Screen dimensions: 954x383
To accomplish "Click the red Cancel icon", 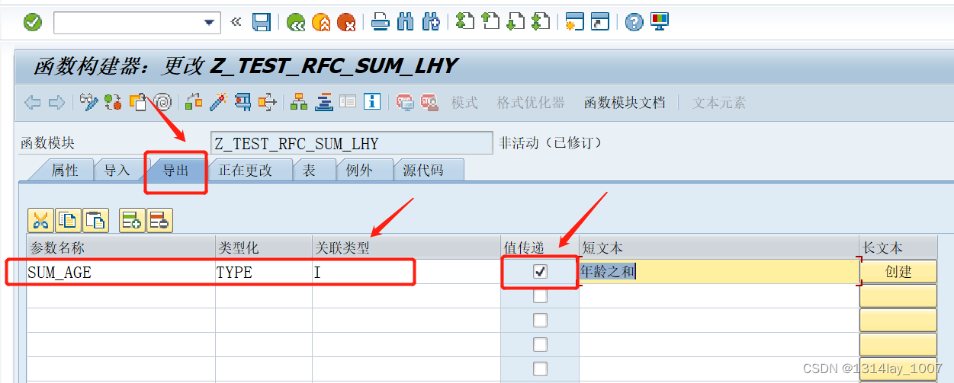I will [346, 22].
